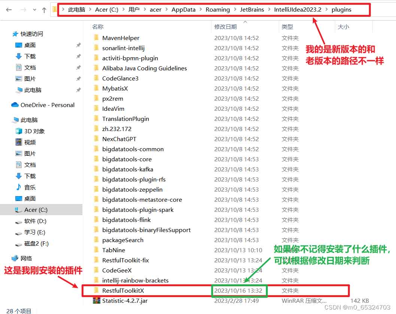The height and width of the screenshot is (314, 396).
Task: Expand the chevron after 此电脑 in address bar
Action: click(x=90, y=10)
